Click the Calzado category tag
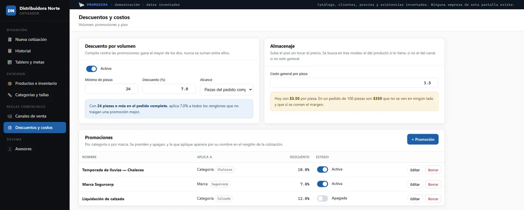Screen dimensions: 524x210 point(224,198)
